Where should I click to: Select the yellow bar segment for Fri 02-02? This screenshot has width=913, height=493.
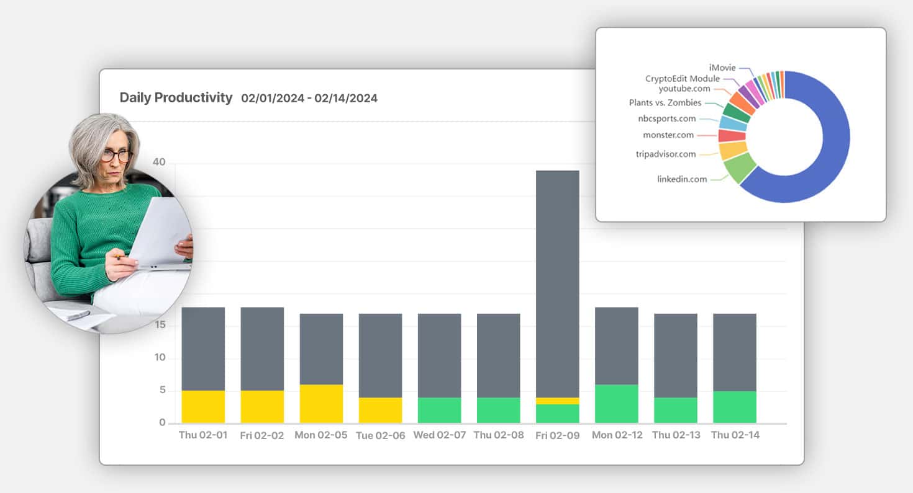pyautogui.click(x=262, y=407)
